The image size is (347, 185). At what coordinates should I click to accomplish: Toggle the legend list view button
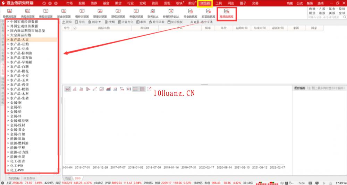[135, 89]
